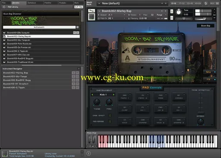
Task: Open the Boomkit02-Marley Bap instrument dropdown
Action: pyautogui.click(x=99, y=11)
